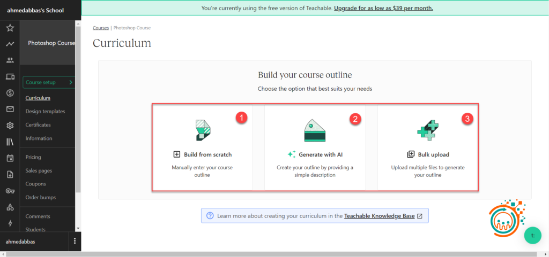Open the three-dot menu beside ahmedabbas

(75, 241)
